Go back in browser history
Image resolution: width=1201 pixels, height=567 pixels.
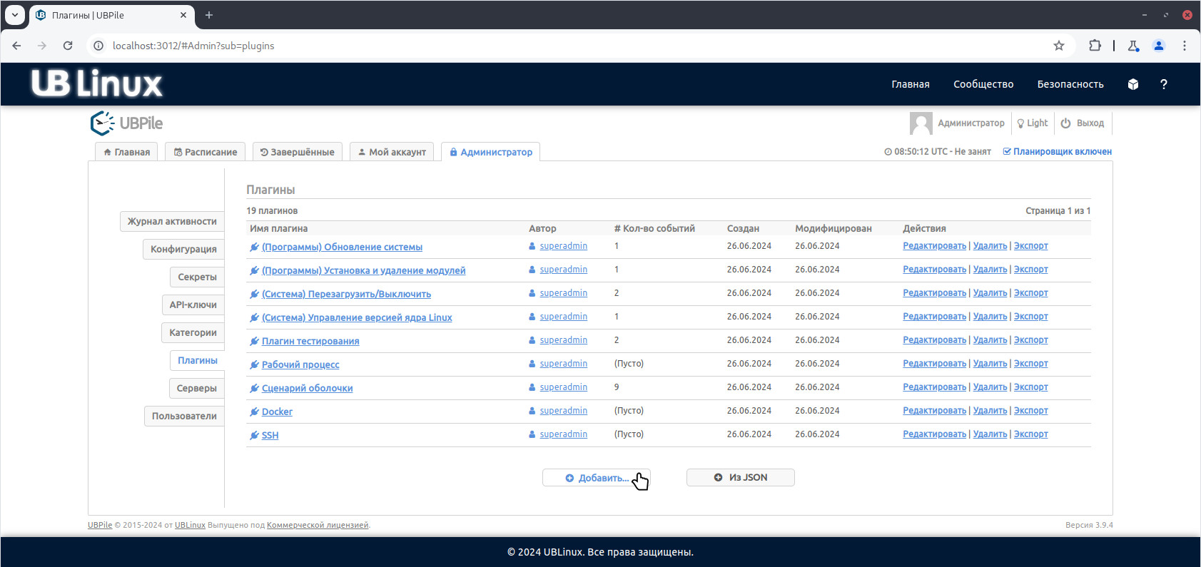(16, 46)
